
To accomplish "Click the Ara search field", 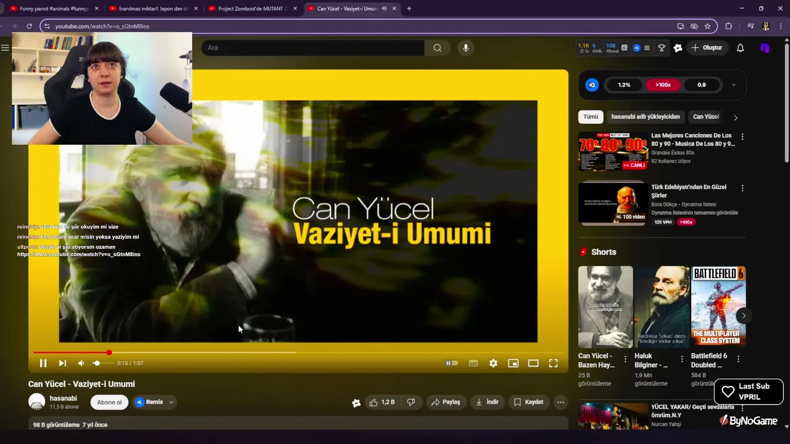I will pyautogui.click(x=312, y=47).
